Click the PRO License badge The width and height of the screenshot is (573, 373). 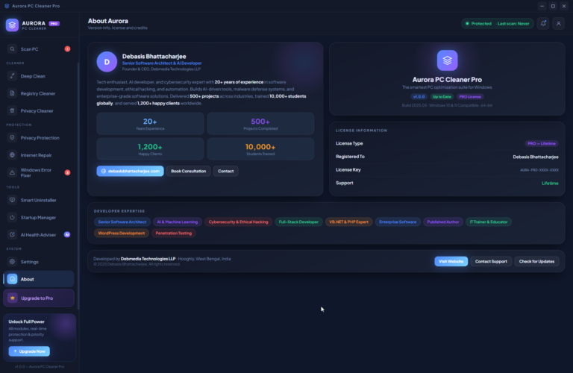pos(470,97)
